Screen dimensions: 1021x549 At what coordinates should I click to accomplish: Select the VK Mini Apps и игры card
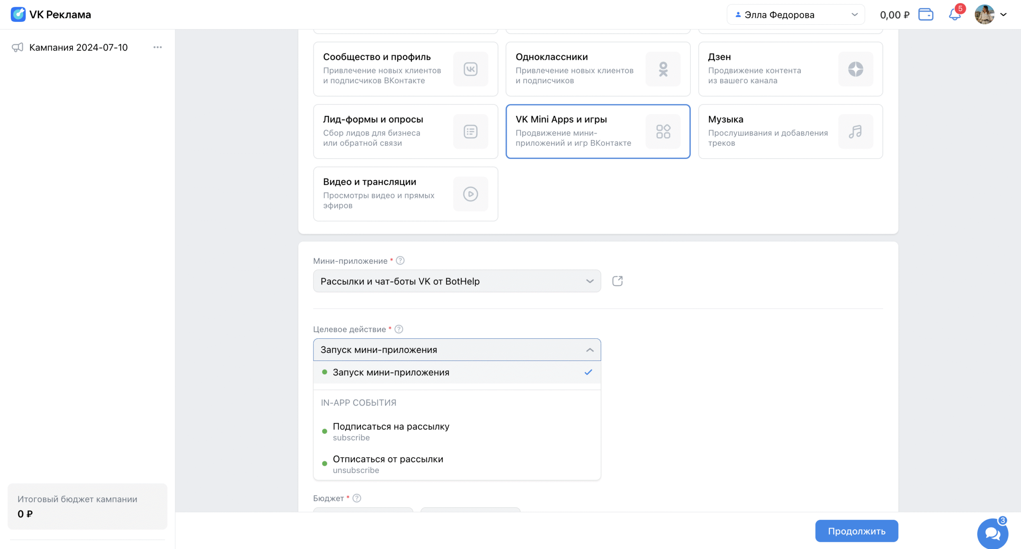(597, 131)
